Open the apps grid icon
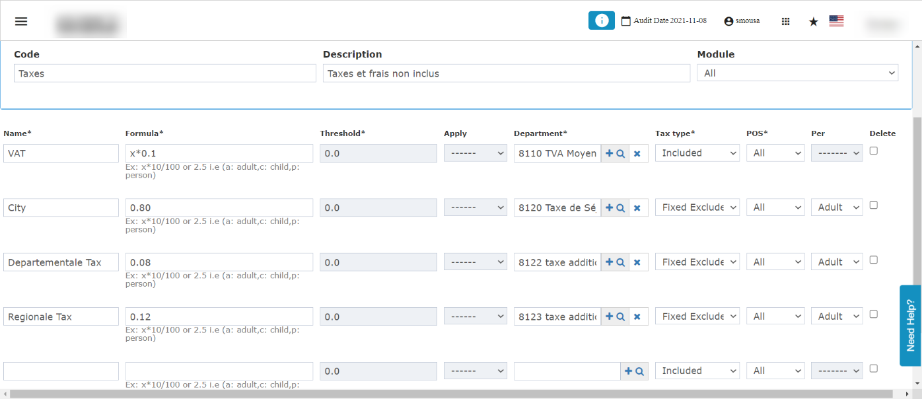Screen dimensions: 922x399 click(x=785, y=21)
